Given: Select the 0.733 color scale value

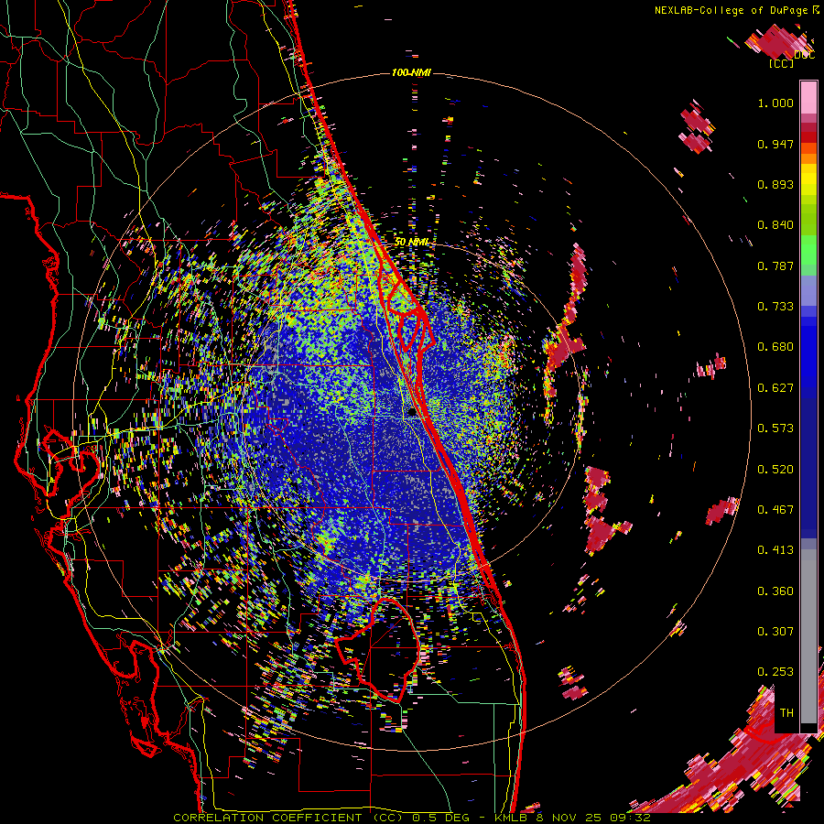Looking at the screenshot, I should coord(775,307).
